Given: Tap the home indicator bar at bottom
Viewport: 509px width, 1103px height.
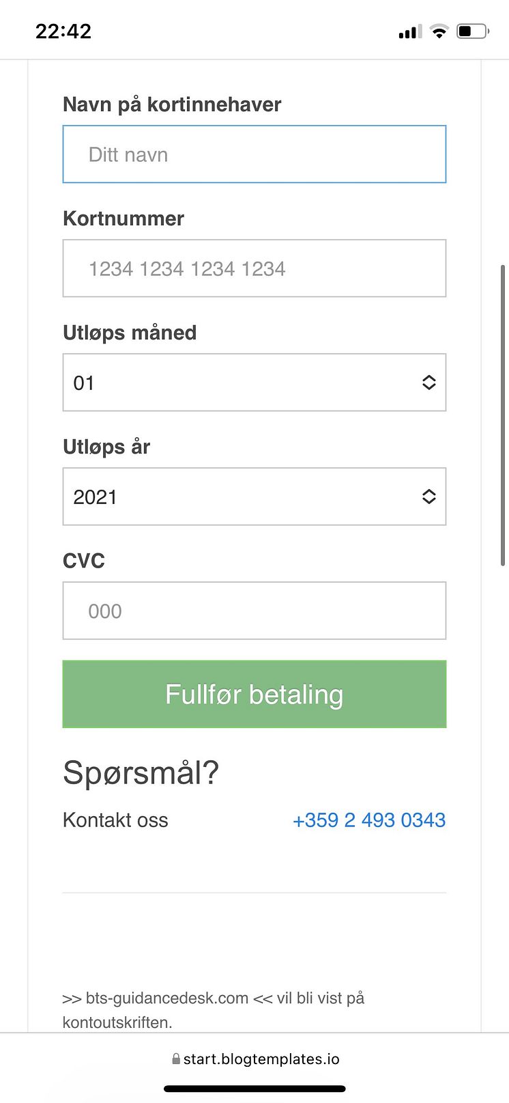Looking at the screenshot, I should 254,1089.
